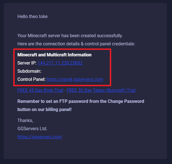Click the "Subdomain:" label
Image resolution: width=172 pixels, height=164 pixels.
point(29,71)
